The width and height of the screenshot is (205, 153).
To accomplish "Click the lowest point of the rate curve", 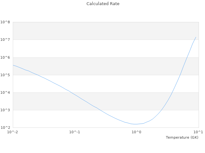I will (135, 124).
